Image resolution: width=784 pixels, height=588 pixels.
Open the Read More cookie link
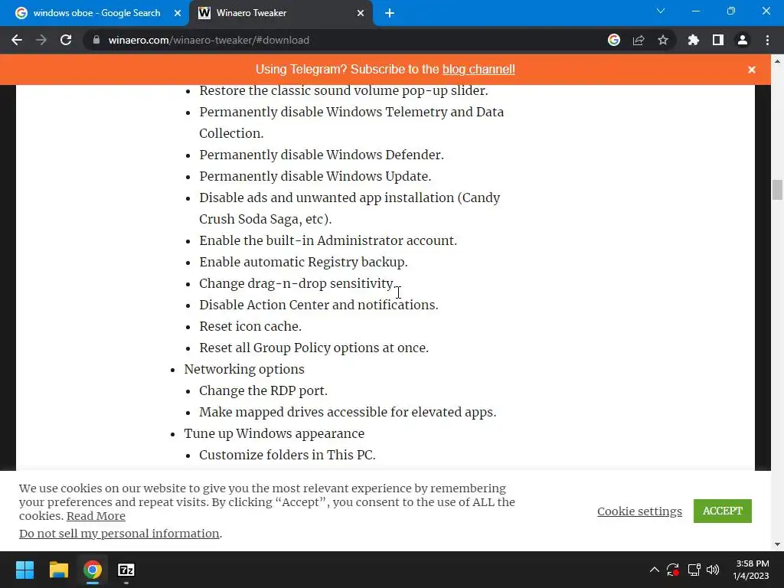point(96,516)
